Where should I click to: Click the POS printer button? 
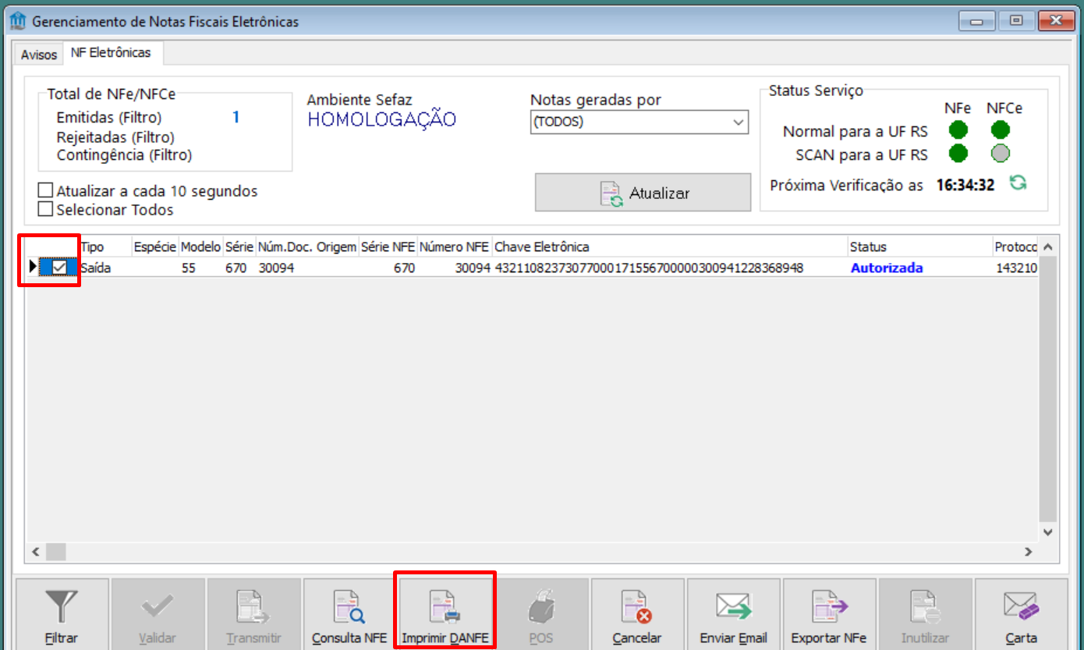[541, 614]
